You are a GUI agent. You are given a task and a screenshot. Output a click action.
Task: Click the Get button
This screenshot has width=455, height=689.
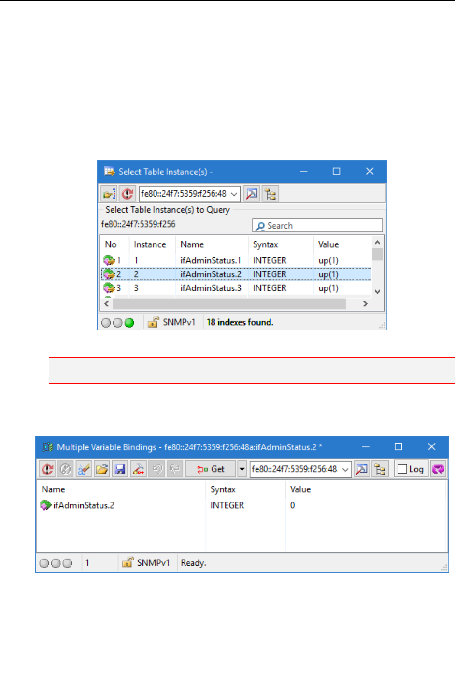(x=211, y=469)
